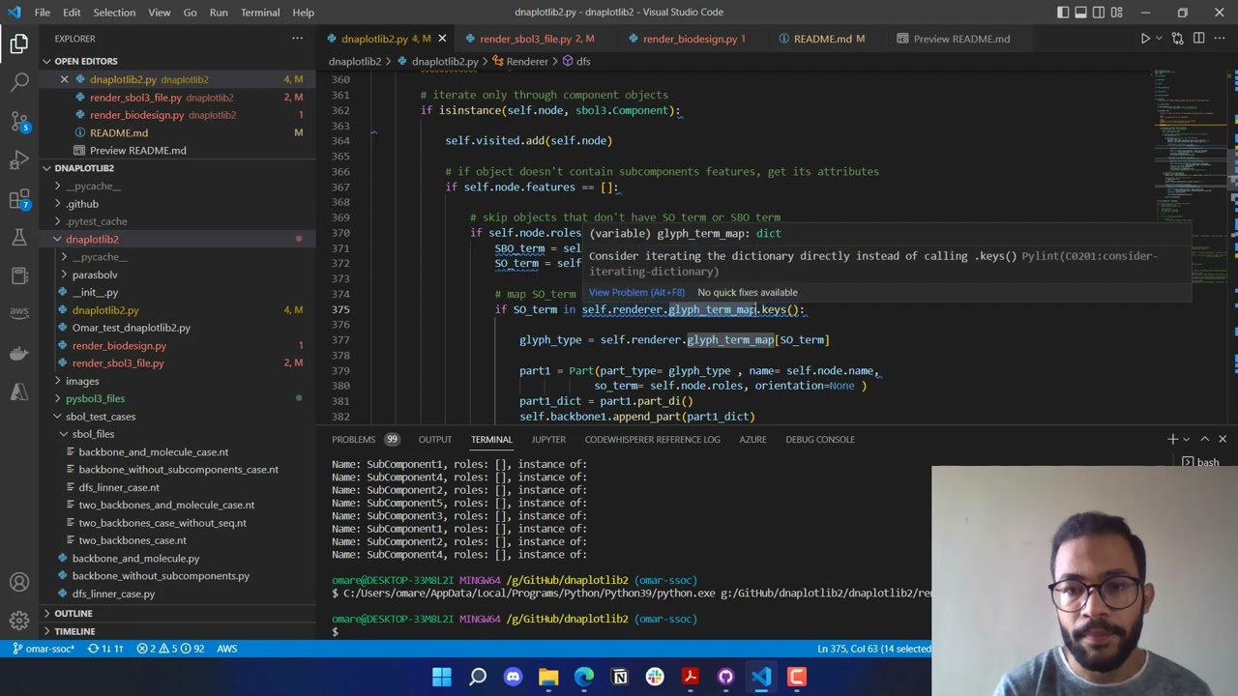
Task: Open the Terminal menu
Action: coord(260,13)
